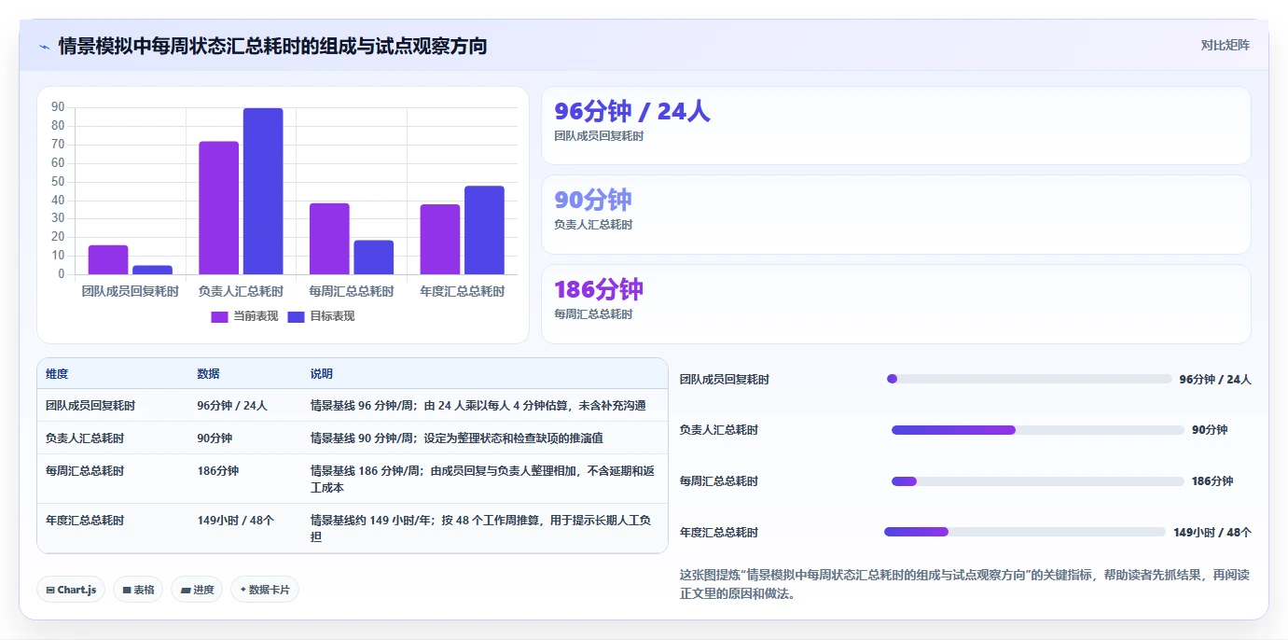This screenshot has height=640, width=1288.
Task: Click the chart x-axis label 年度汇总总耗时
Action: click(x=462, y=291)
